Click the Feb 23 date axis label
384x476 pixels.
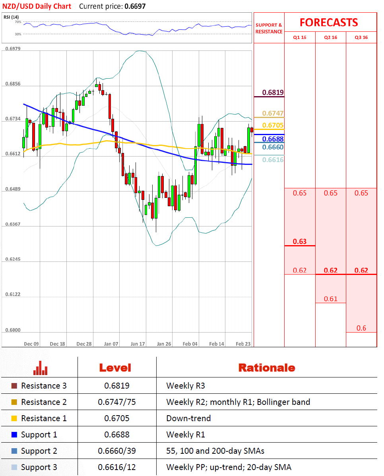point(243,344)
